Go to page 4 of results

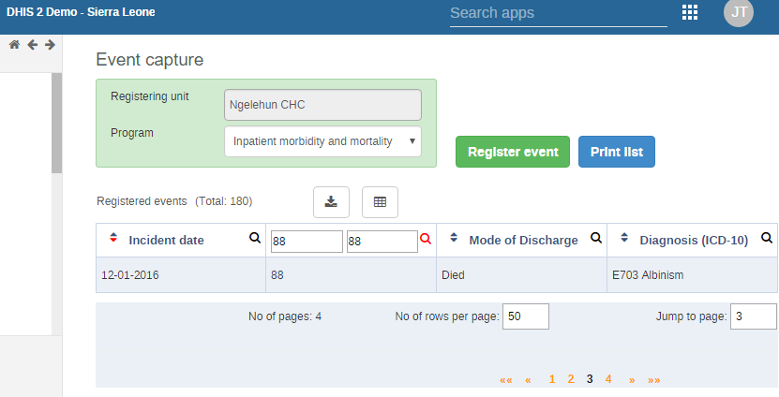click(x=608, y=379)
